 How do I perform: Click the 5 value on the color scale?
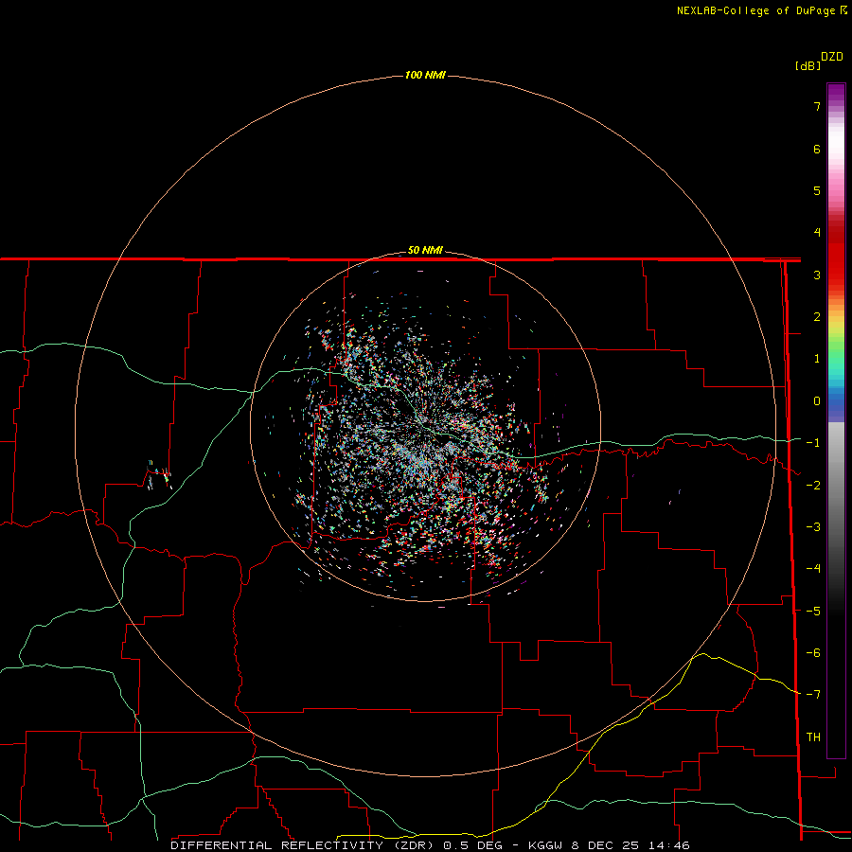[x=817, y=190]
